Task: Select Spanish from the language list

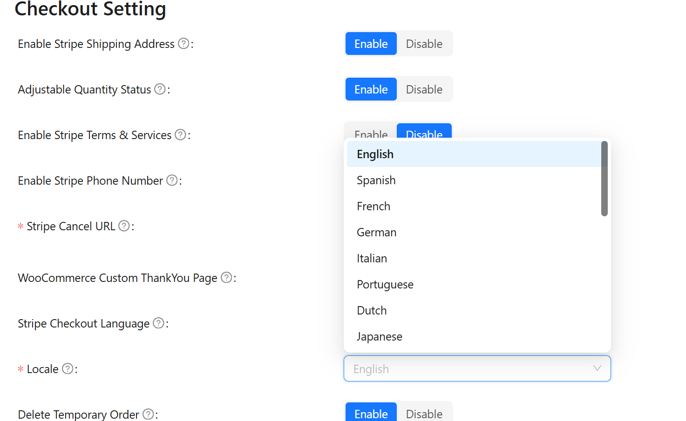Action: 376,180
